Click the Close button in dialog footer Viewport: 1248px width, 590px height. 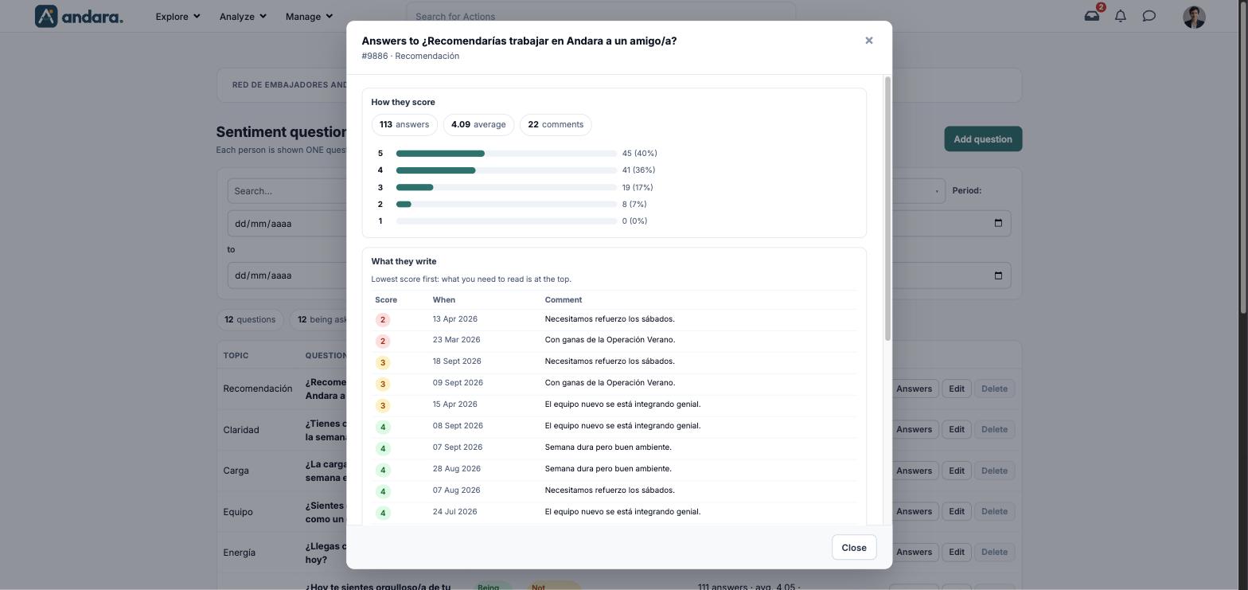[x=854, y=548]
